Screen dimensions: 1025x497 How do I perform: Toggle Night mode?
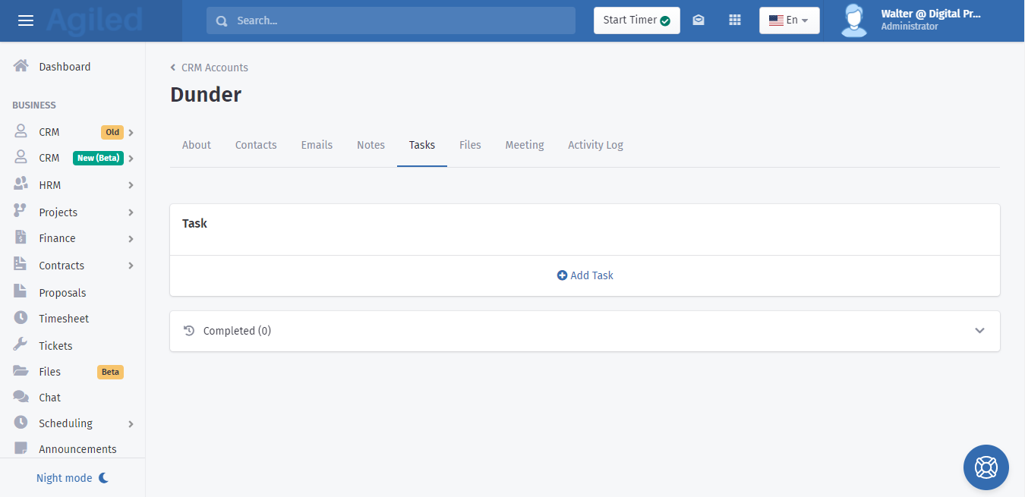click(x=73, y=478)
